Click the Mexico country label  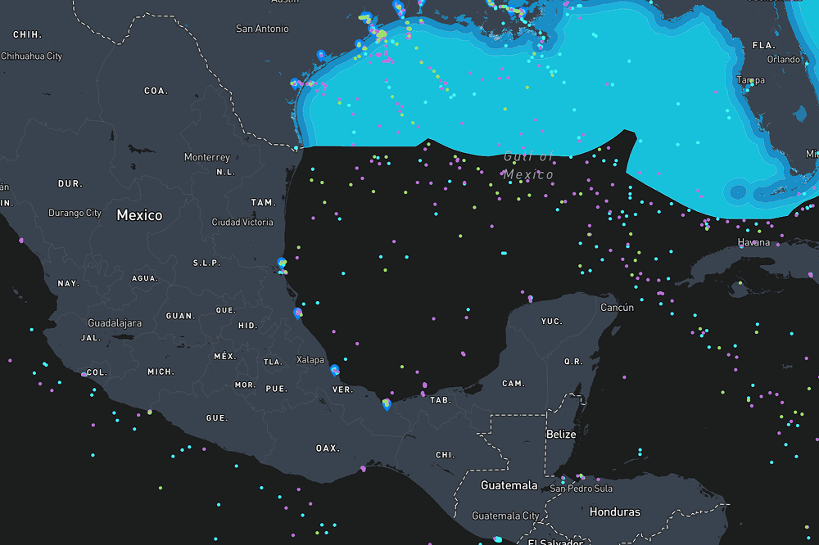point(139,215)
